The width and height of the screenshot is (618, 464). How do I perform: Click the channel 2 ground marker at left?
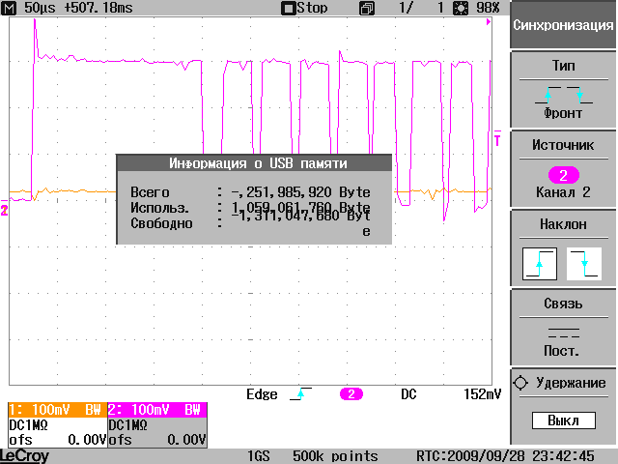click(4, 210)
